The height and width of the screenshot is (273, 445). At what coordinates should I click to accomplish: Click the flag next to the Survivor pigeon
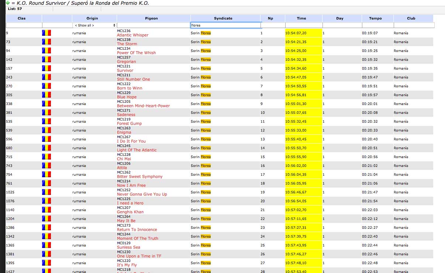[x=46, y=68]
